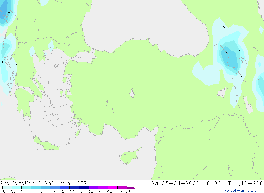Click the "40" legend label
Image resolution: width=264 pixels, height=193 pixels.
pyautogui.click(x=110, y=191)
